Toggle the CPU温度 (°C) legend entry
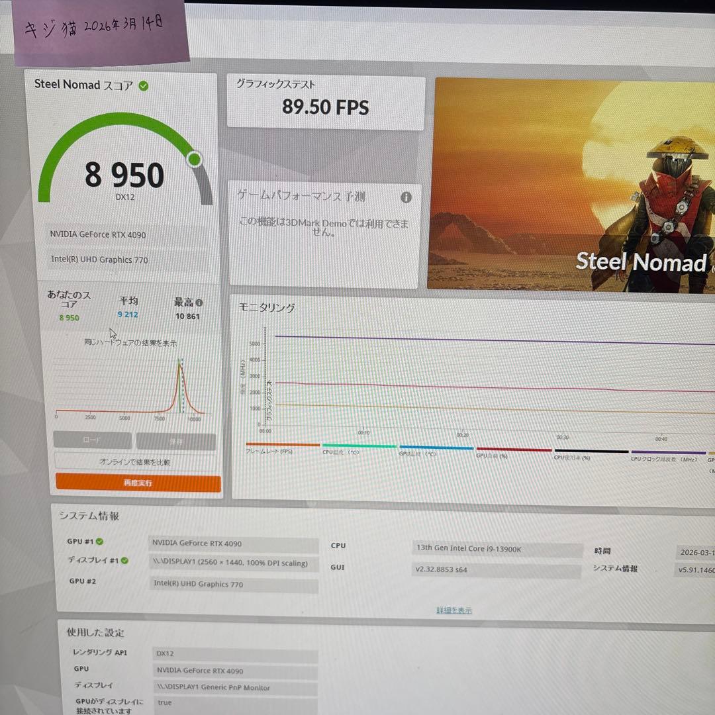This screenshot has height=715, width=715. pos(359,449)
